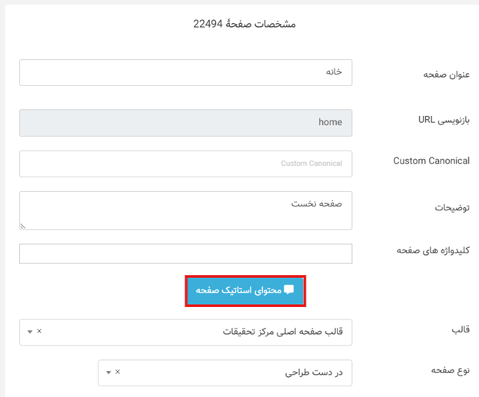Click inside the توضیحات textarea with صفحه نخست
This screenshot has height=397, width=479.
pyautogui.click(x=185, y=210)
